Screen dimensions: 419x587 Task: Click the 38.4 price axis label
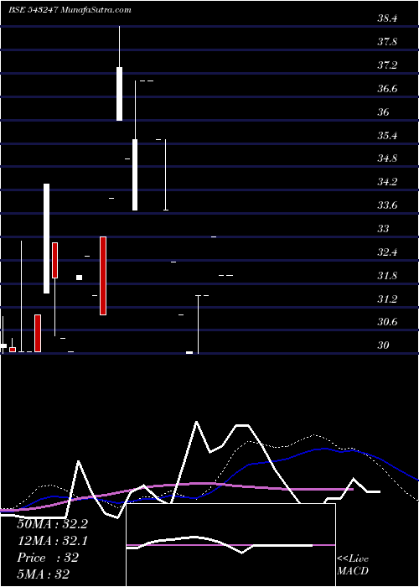click(x=387, y=18)
